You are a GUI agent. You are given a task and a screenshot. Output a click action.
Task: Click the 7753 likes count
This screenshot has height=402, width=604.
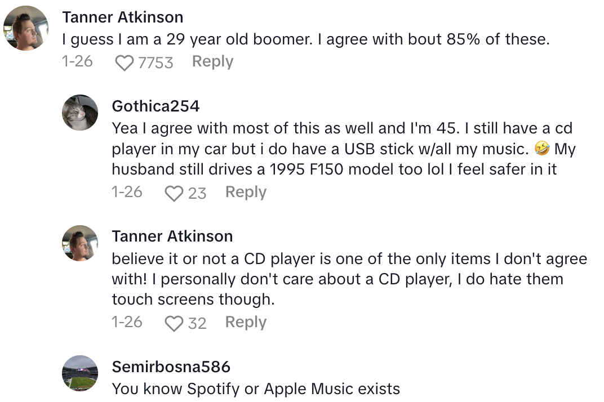coord(156,62)
